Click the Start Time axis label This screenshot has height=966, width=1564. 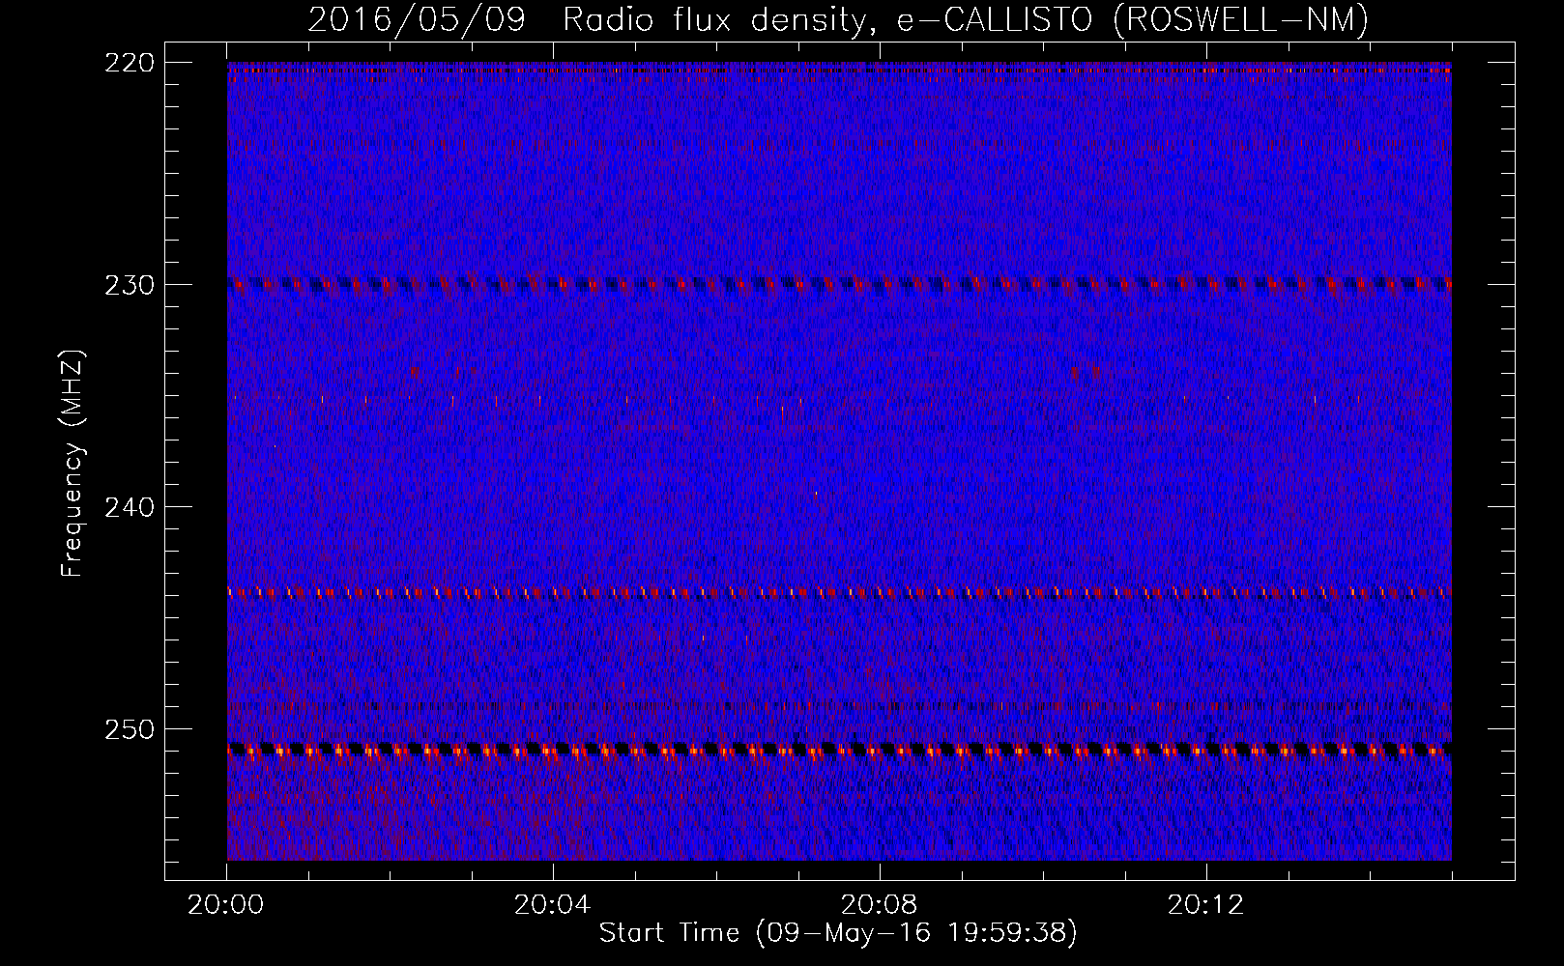tap(669, 933)
